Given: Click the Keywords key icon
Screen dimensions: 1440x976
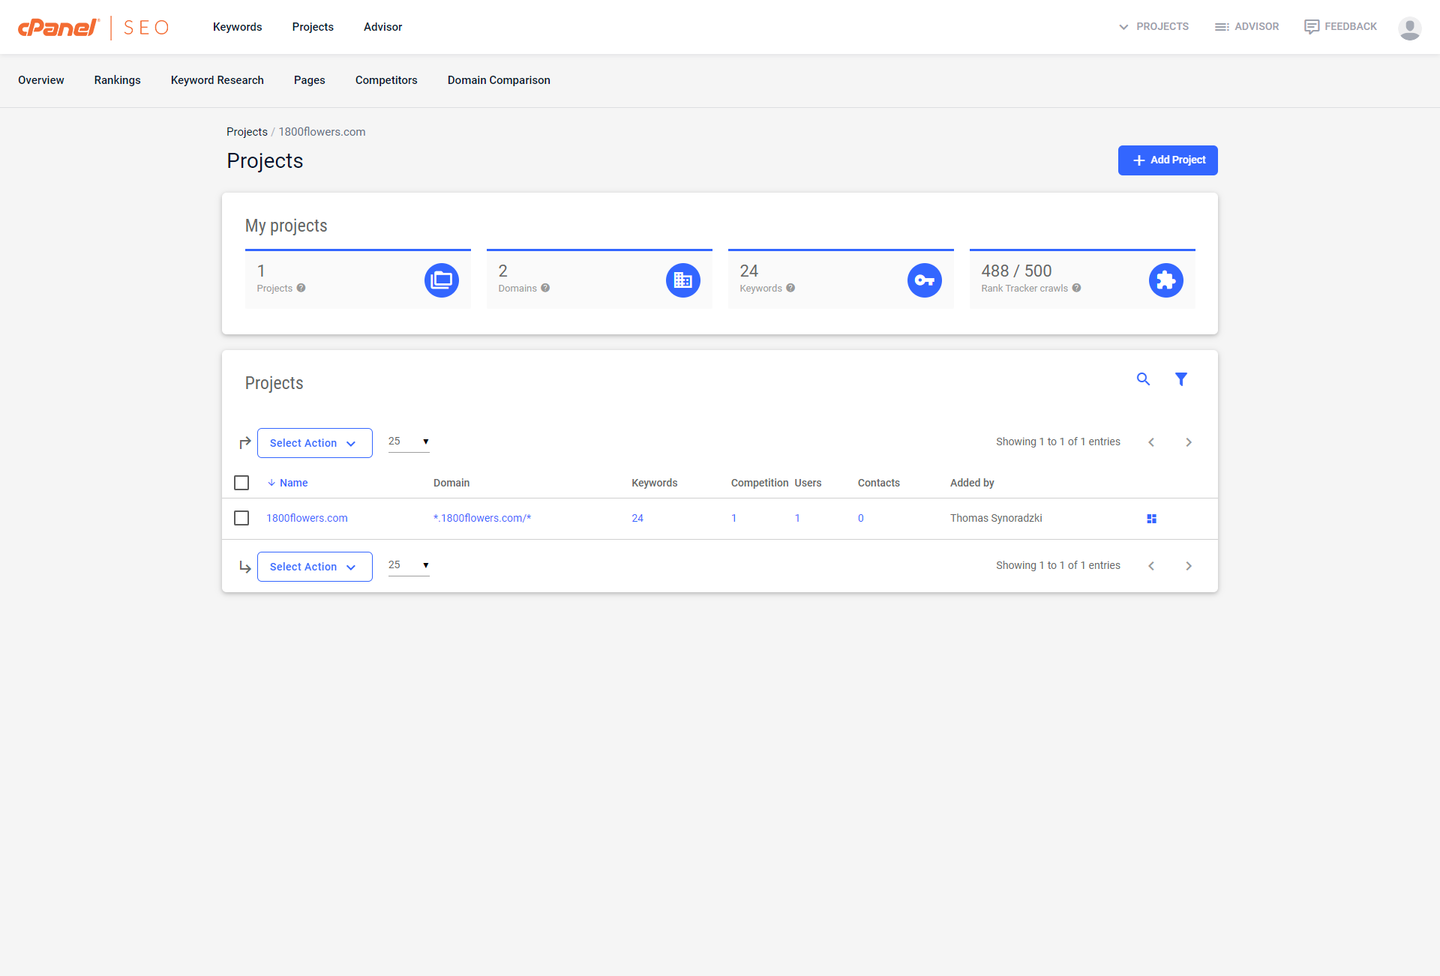Looking at the screenshot, I should click(x=924, y=280).
